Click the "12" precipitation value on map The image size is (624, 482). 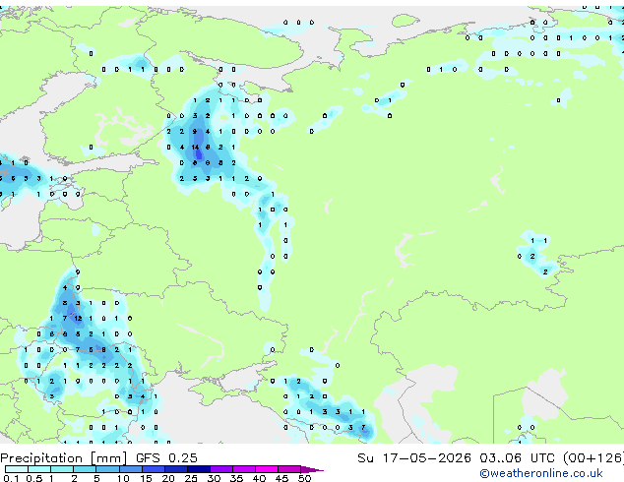tap(78, 318)
